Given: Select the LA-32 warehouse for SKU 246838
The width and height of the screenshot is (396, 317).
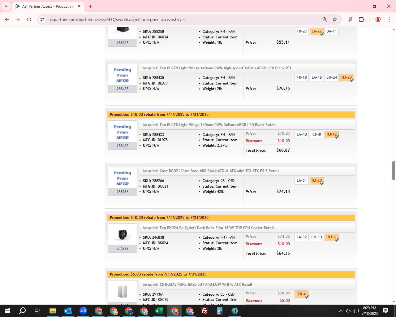Looking at the screenshot, I should tap(302, 237).
